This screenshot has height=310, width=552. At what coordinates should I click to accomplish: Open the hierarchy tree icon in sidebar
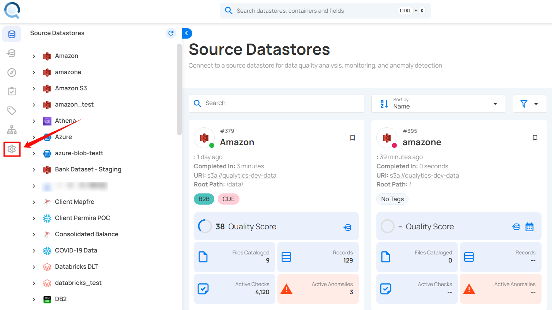[x=12, y=130]
